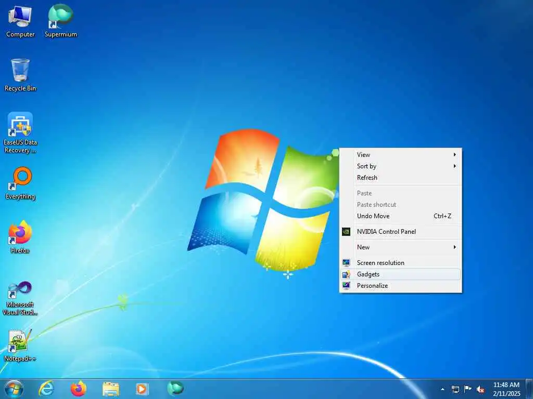Select the Computer desktop icon
This screenshot has height=399, width=533.
[x=20, y=21]
